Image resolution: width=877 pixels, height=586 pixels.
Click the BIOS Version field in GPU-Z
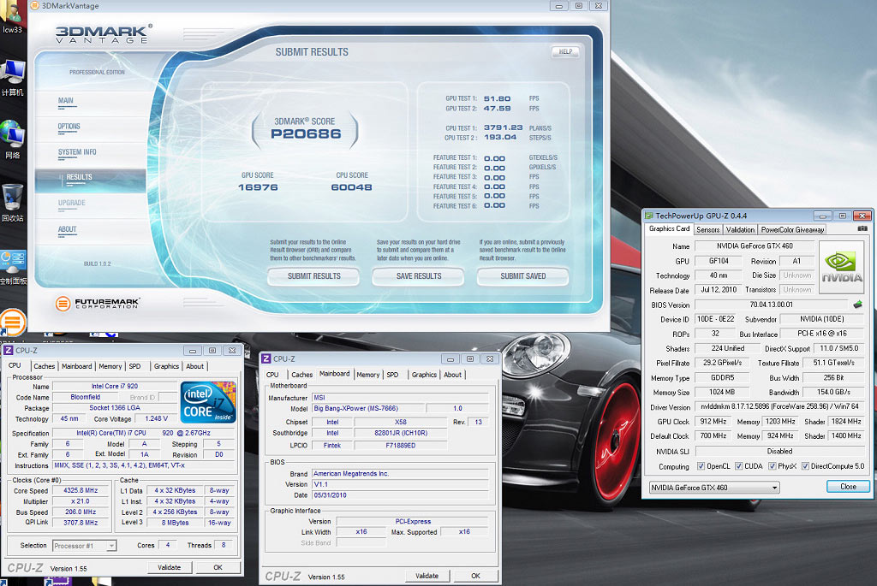coord(770,305)
